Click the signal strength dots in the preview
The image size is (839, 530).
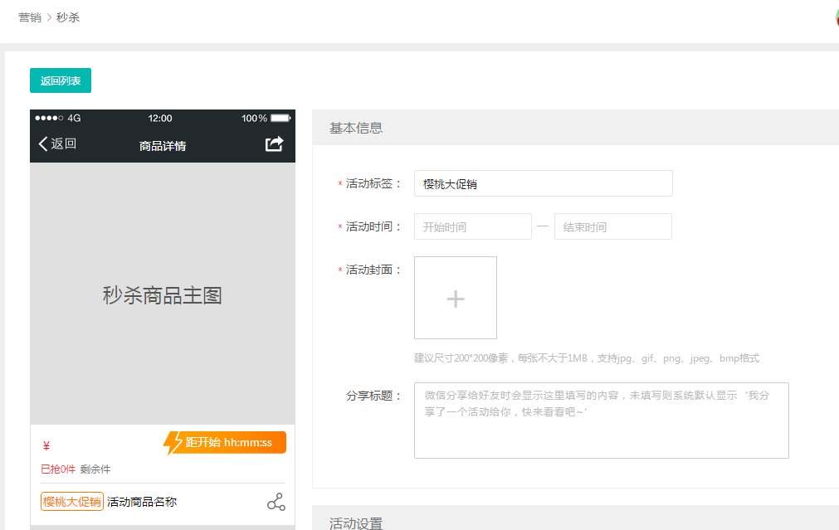(49, 119)
